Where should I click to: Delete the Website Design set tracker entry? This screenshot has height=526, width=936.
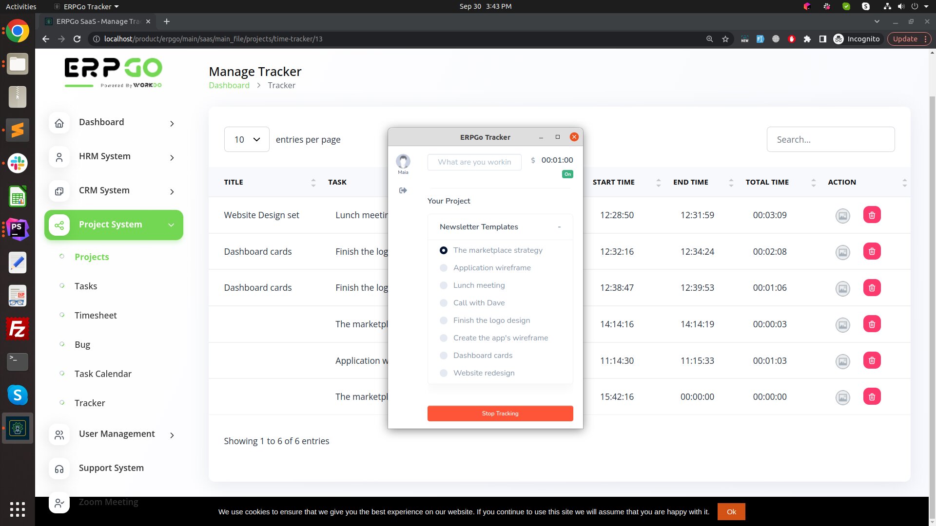click(x=872, y=215)
